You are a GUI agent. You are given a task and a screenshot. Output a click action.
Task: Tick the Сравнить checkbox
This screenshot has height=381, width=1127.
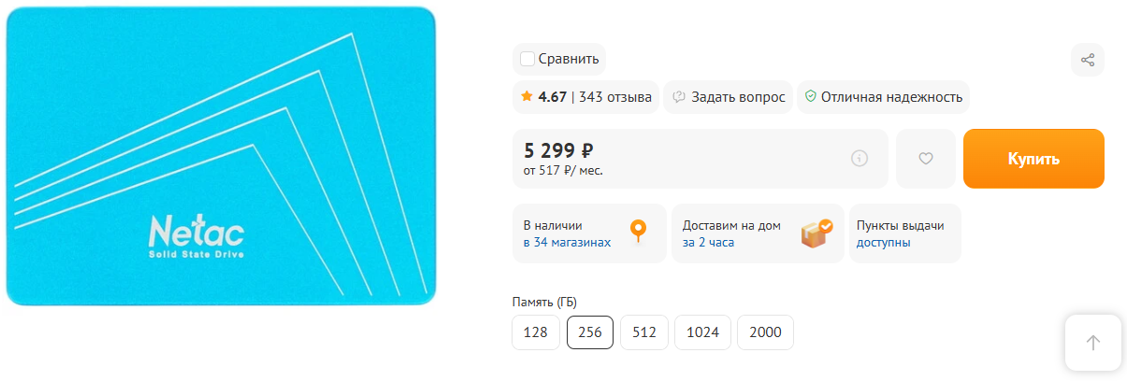(x=527, y=60)
